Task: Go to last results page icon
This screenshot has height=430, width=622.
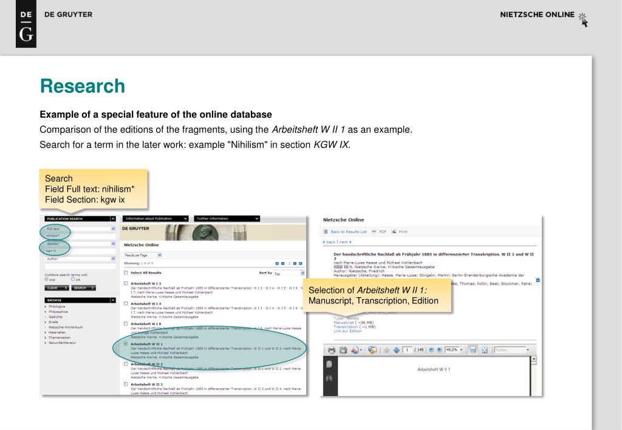Action: [x=300, y=263]
